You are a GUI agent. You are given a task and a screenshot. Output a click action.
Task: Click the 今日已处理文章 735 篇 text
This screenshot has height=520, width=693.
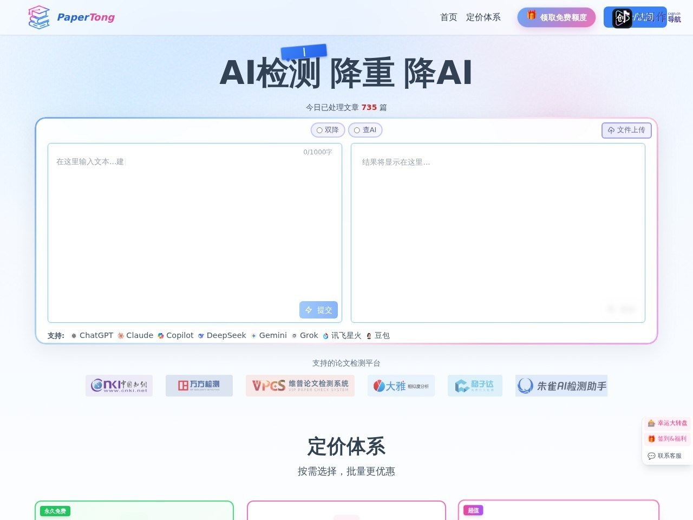pyautogui.click(x=346, y=107)
